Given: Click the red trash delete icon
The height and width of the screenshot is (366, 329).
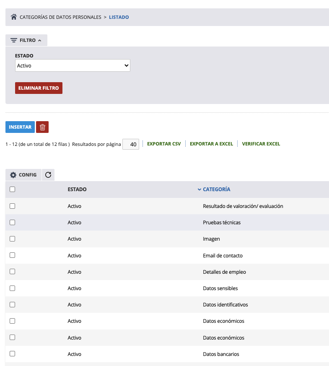Looking at the screenshot, I should [42, 127].
